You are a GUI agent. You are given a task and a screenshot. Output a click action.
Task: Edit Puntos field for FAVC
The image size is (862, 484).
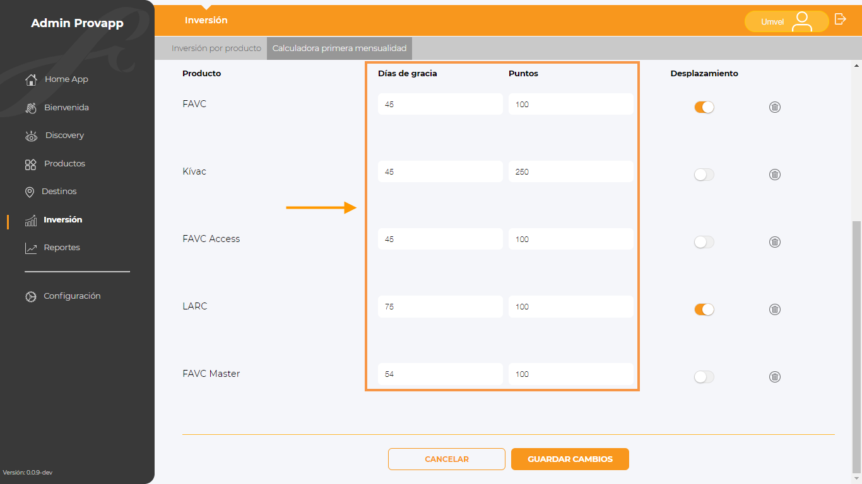pyautogui.click(x=571, y=104)
